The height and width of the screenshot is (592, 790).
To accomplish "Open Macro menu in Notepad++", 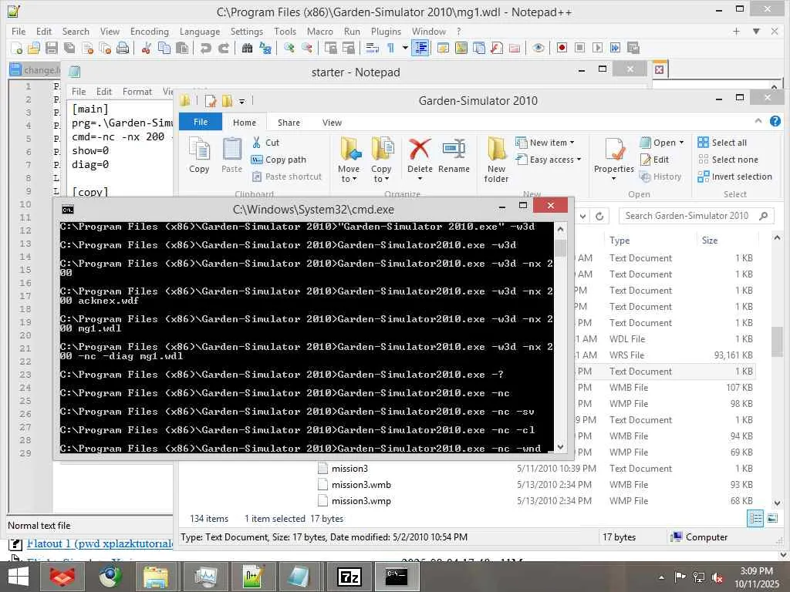I will coord(320,31).
